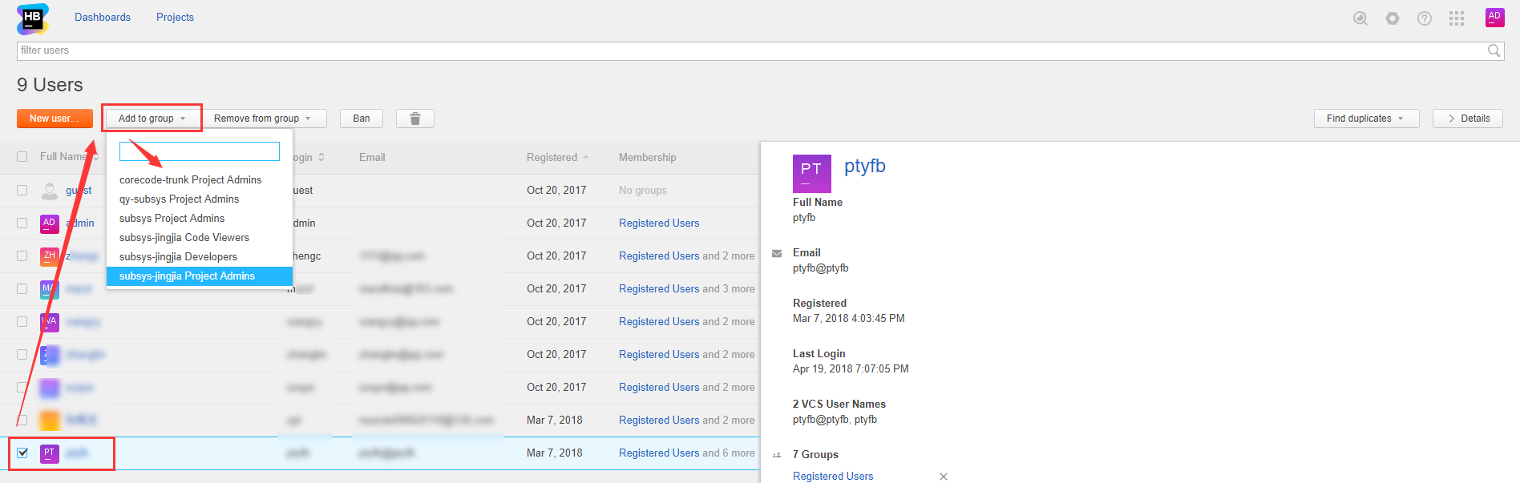Screen dimensions: 1520x483
Task: Check the checkbox for the guest user
Action: tap(22, 191)
